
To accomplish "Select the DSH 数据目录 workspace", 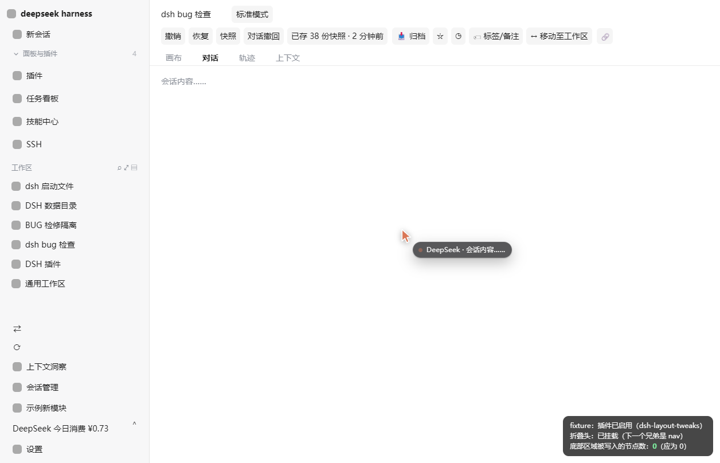I will (75, 206).
